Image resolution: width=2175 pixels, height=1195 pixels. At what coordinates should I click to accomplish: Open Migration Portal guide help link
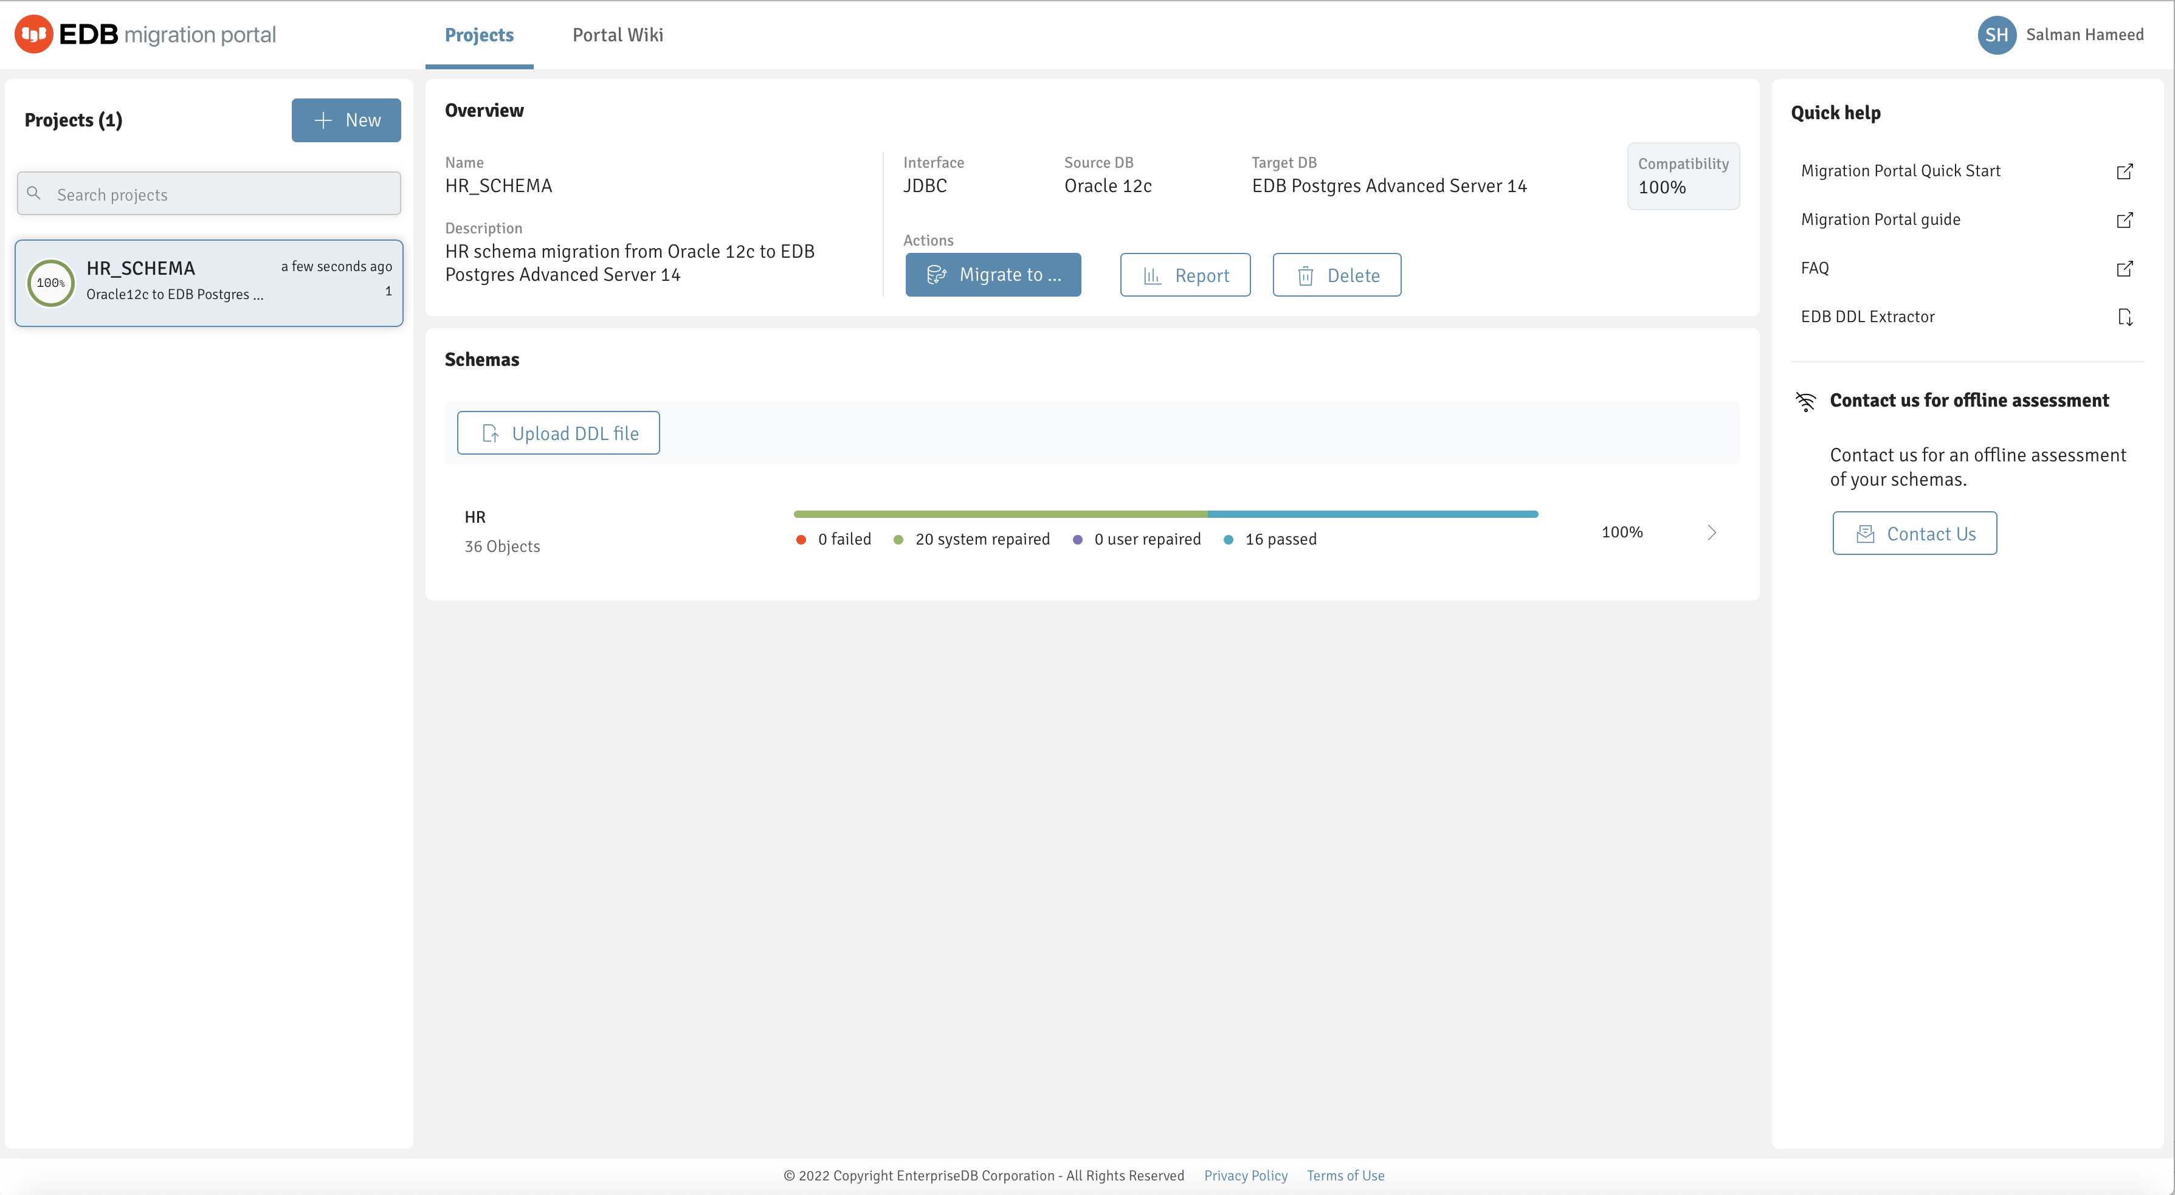[x=1880, y=219]
